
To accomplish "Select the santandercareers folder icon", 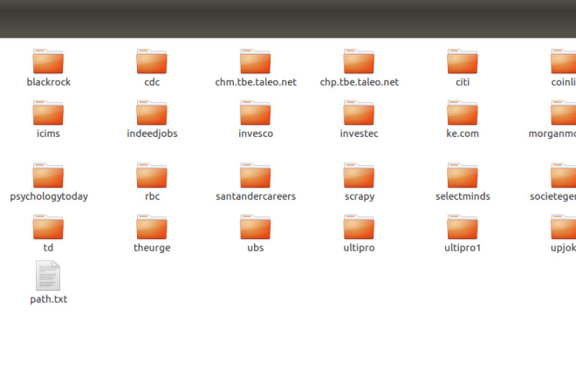I will (256, 175).
